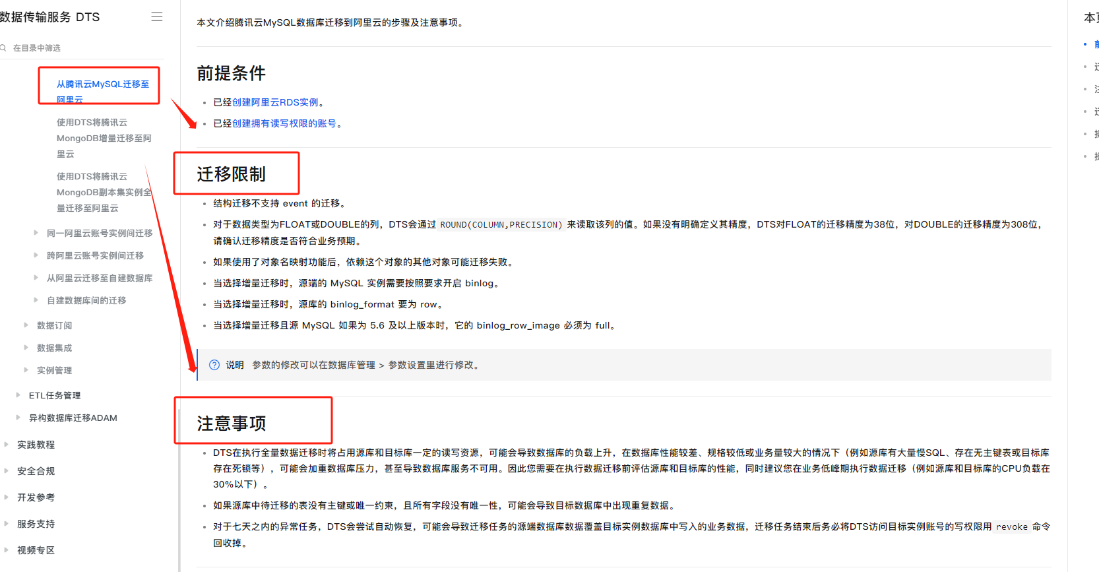This screenshot has height=572, width=1099.
Task: Click the line about binlog_row_image 必须为 full
Action: click(415, 325)
